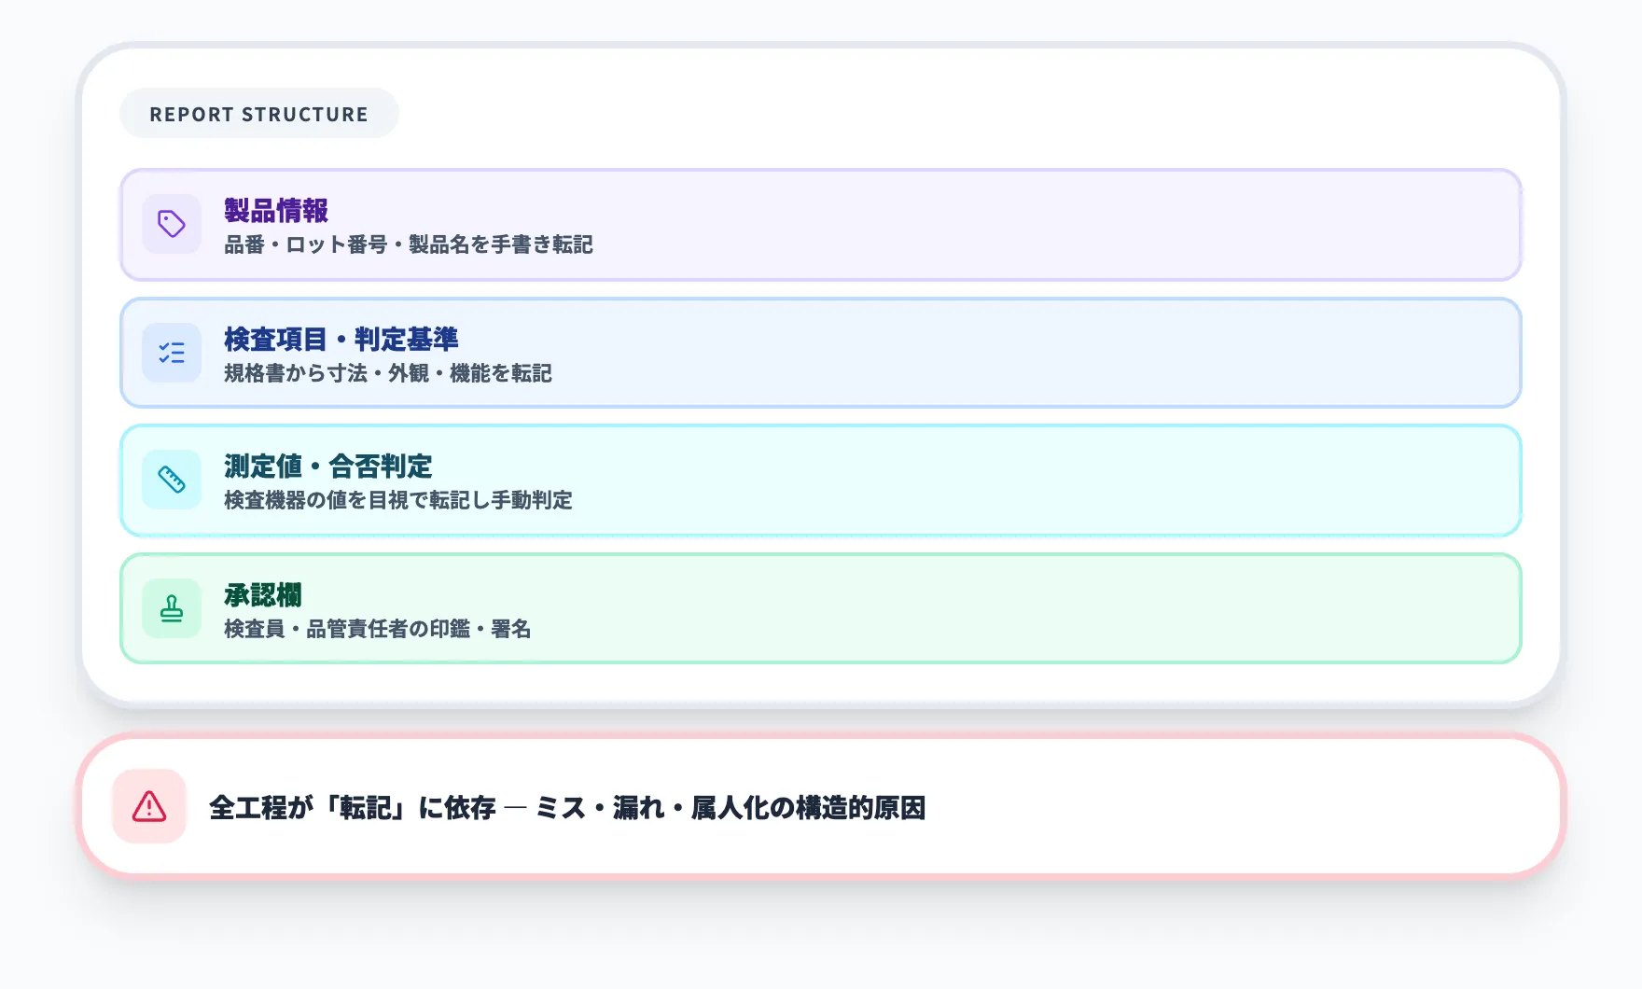Click the stamp icon in the 承認欄 section
This screenshot has width=1642, height=989.
[172, 607]
